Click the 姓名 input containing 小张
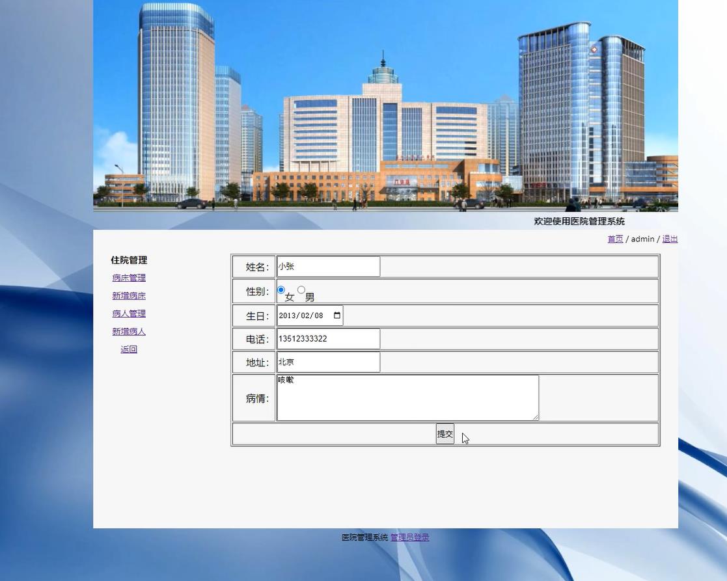Screen dimensions: 727x581 [x=328, y=266]
